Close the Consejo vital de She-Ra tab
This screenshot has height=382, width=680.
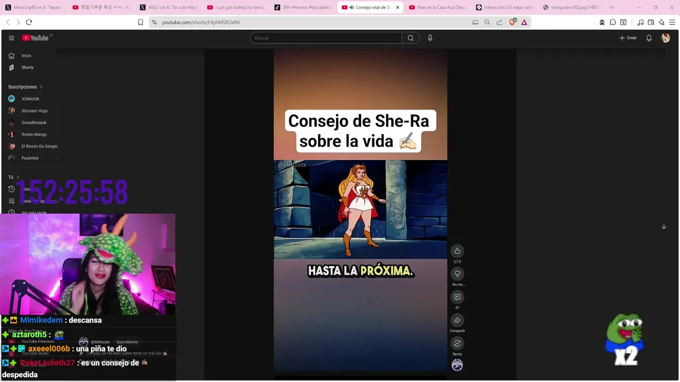tap(397, 7)
